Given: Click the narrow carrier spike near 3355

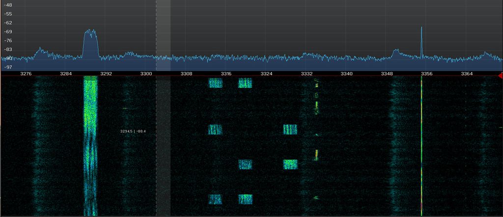Looking at the screenshot, I should pos(421,29).
